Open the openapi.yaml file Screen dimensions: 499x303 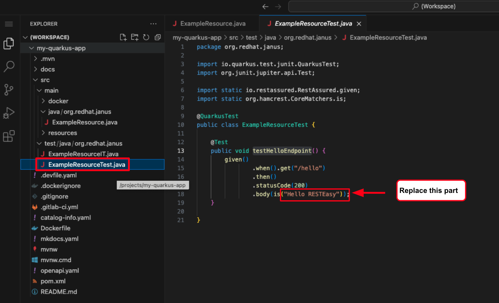pos(92,270)
